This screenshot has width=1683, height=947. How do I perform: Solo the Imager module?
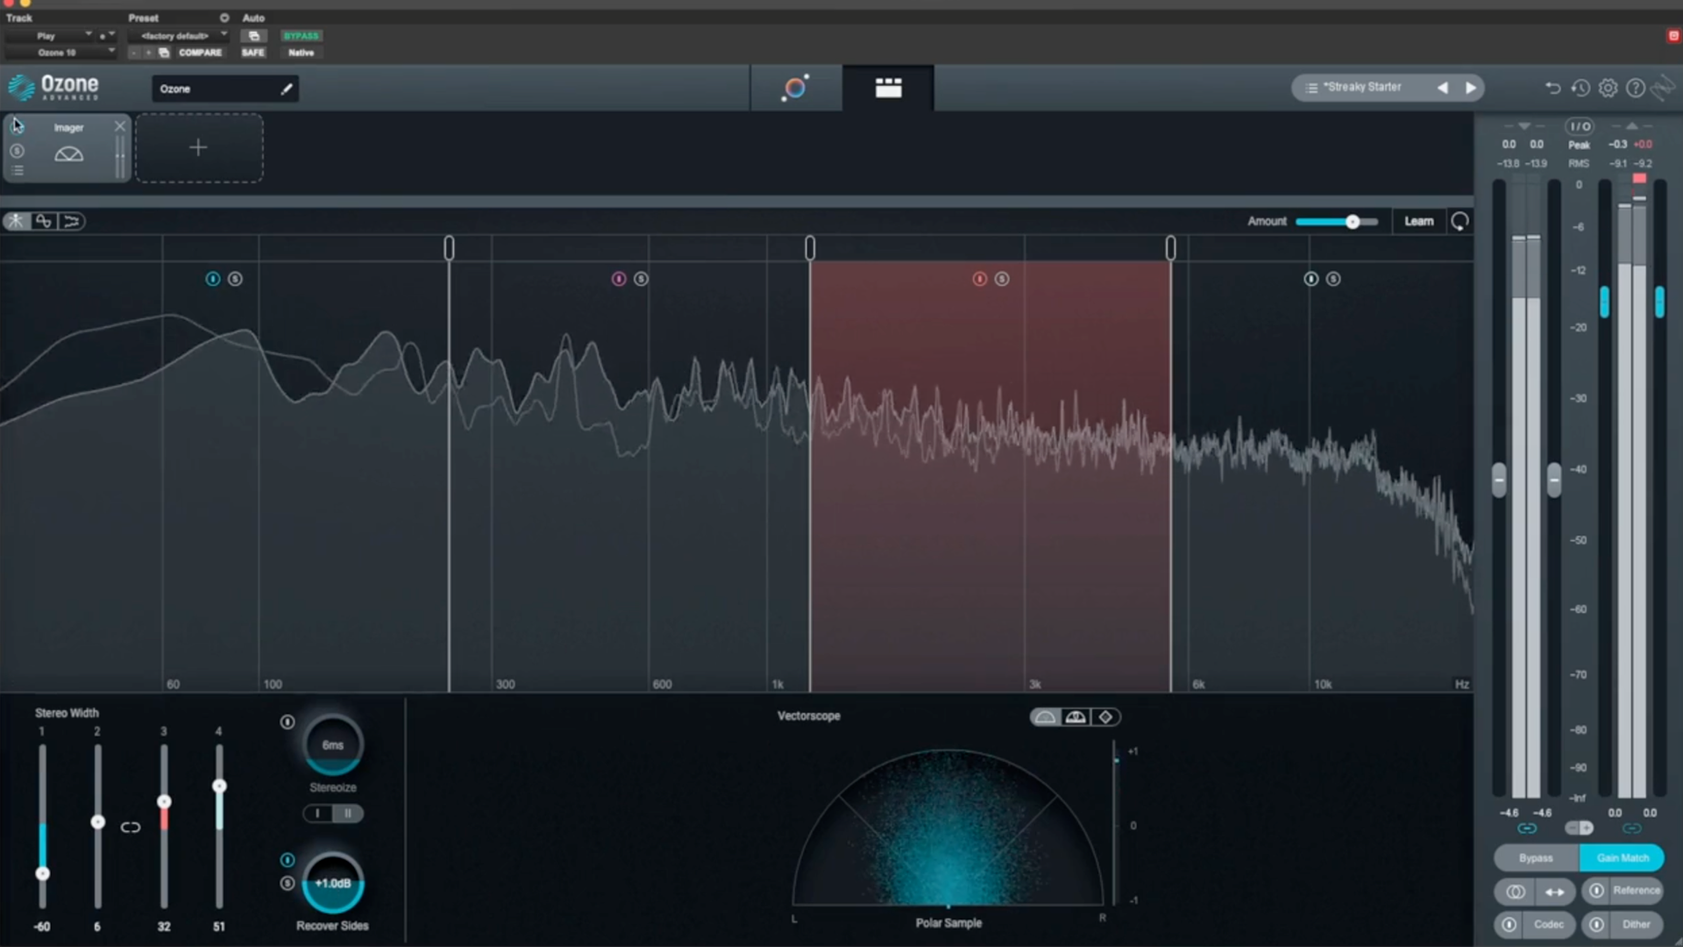pyautogui.click(x=18, y=151)
